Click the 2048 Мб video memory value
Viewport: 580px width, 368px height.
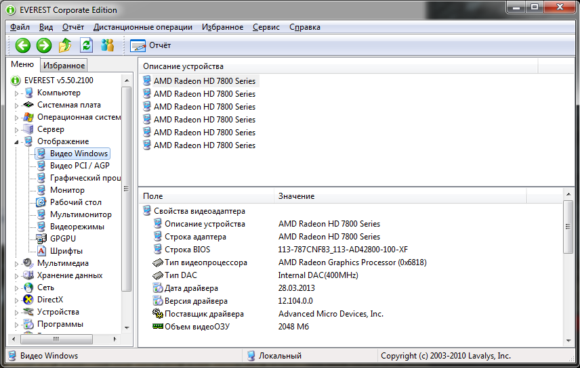point(293,327)
